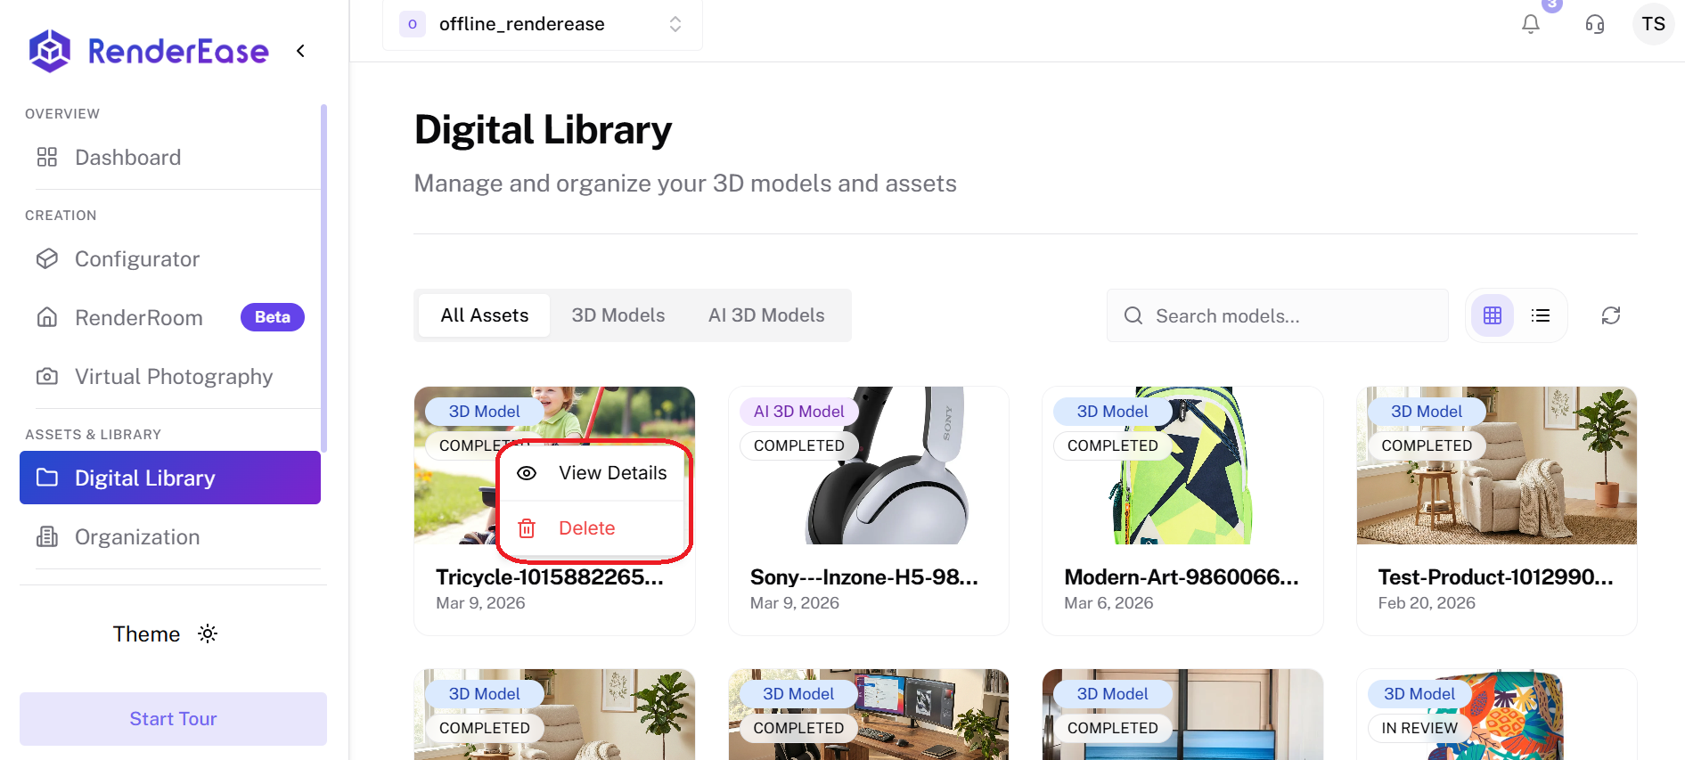Click the RenderEase logo icon

[50, 51]
